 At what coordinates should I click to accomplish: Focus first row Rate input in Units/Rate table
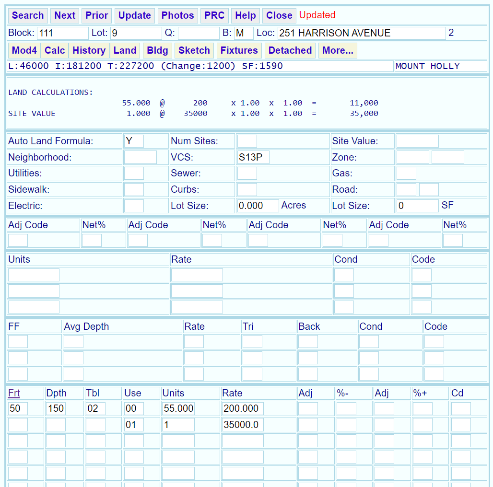[197, 275]
